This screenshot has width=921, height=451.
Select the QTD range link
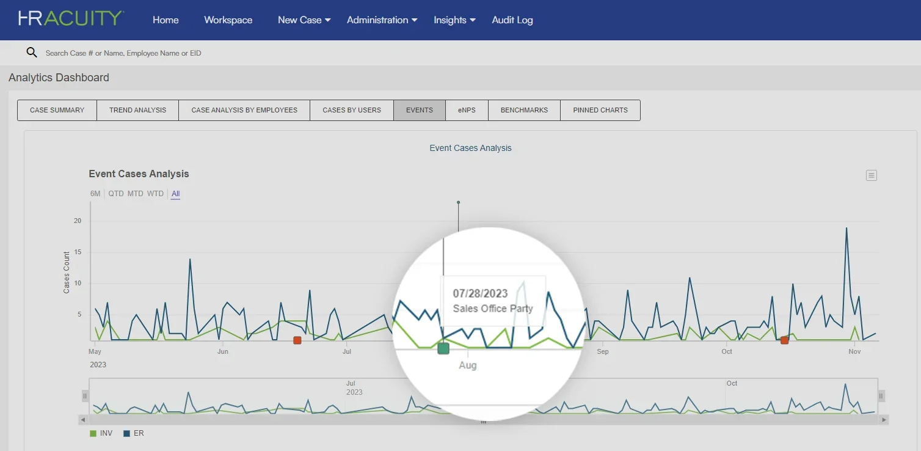click(x=116, y=194)
